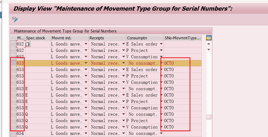The height and width of the screenshot is (137, 268).
Task: Click the Consumptn column header
Action: coord(145,38)
